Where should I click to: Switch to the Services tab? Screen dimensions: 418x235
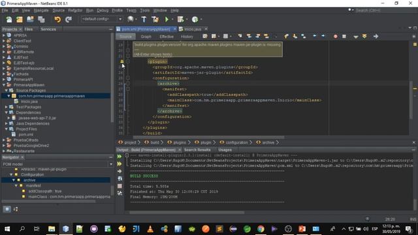(48, 29)
